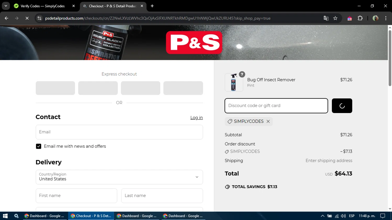The height and width of the screenshot is (220, 392).
Task: Show hidden system tray icons
Action: click(x=322, y=216)
